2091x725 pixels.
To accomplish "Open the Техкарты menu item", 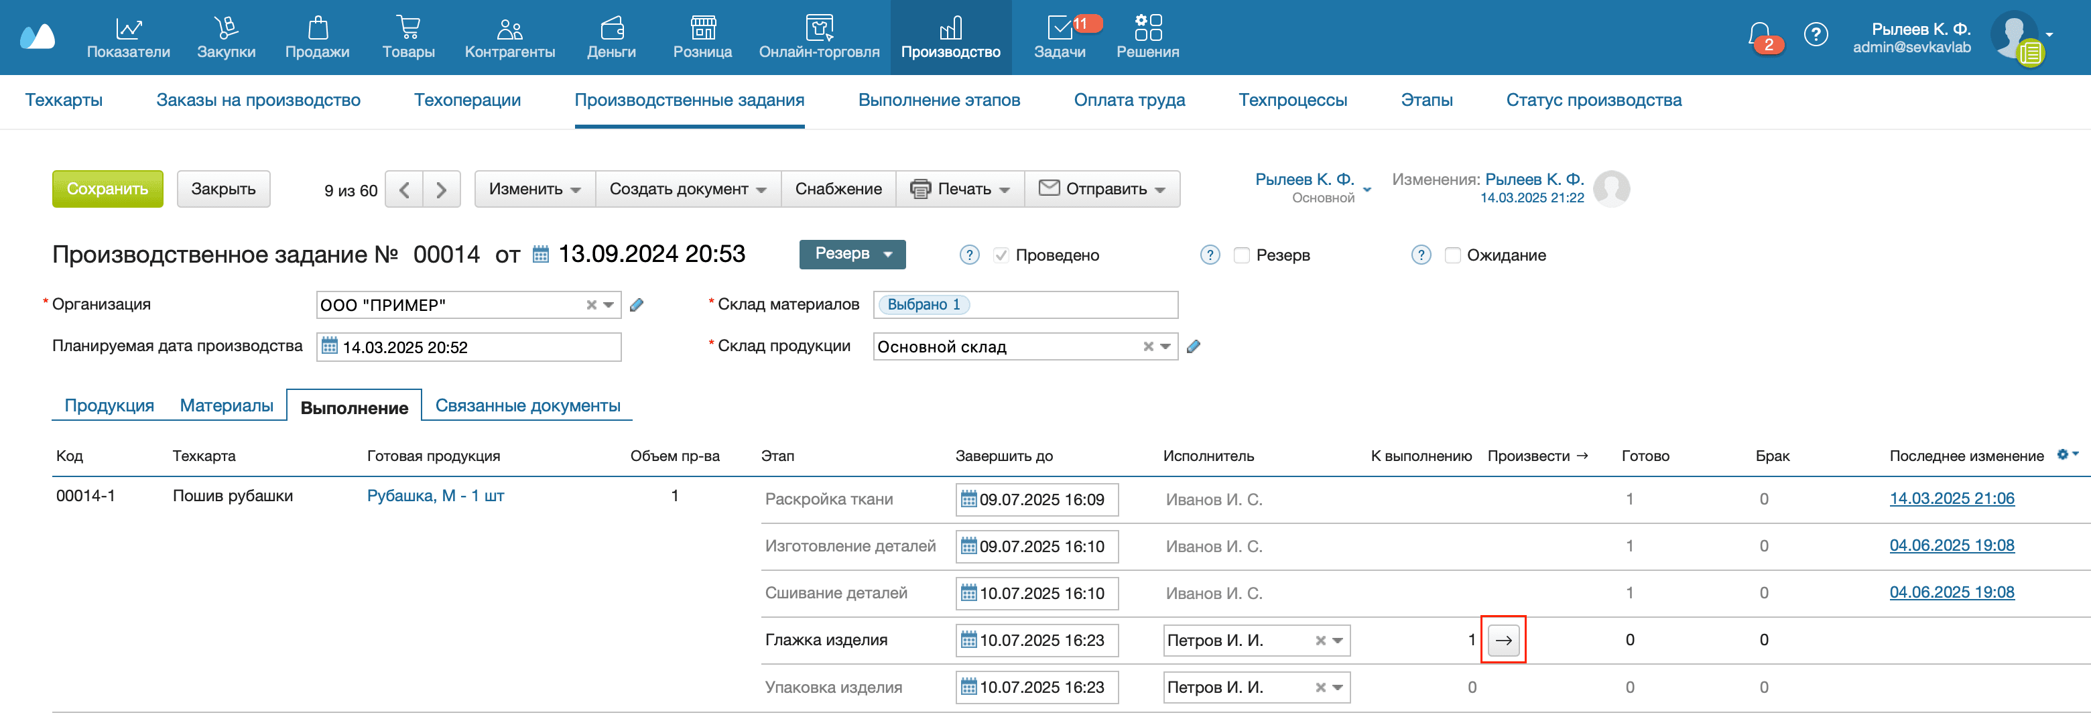I will click(x=64, y=100).
